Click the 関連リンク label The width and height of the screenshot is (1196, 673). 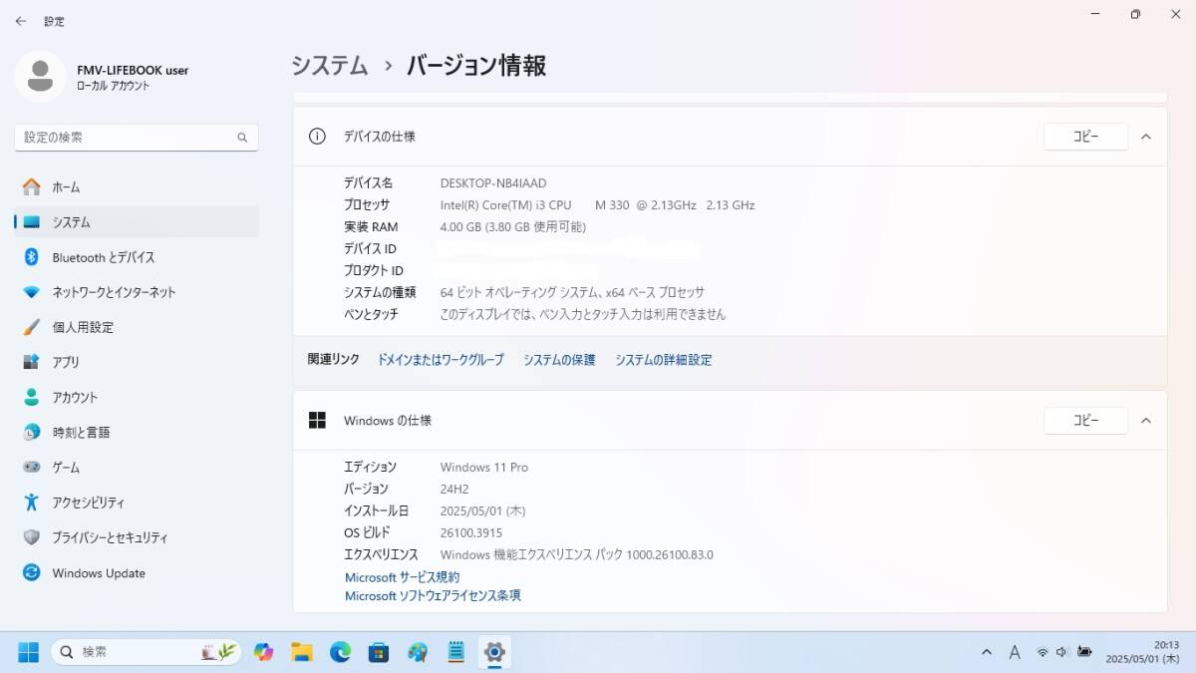point(334,360)
